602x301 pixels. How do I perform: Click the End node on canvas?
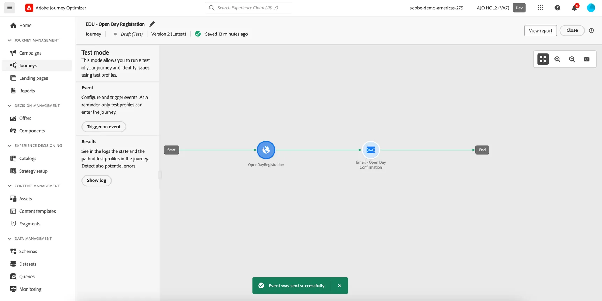click(x=482, y=150)
